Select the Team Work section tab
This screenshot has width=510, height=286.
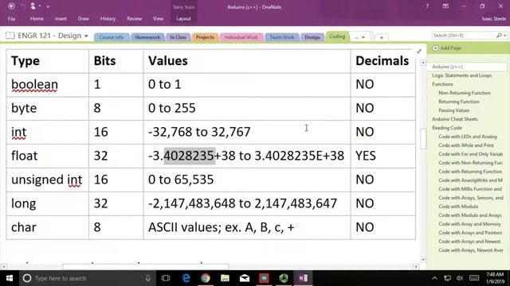[281, 37]
